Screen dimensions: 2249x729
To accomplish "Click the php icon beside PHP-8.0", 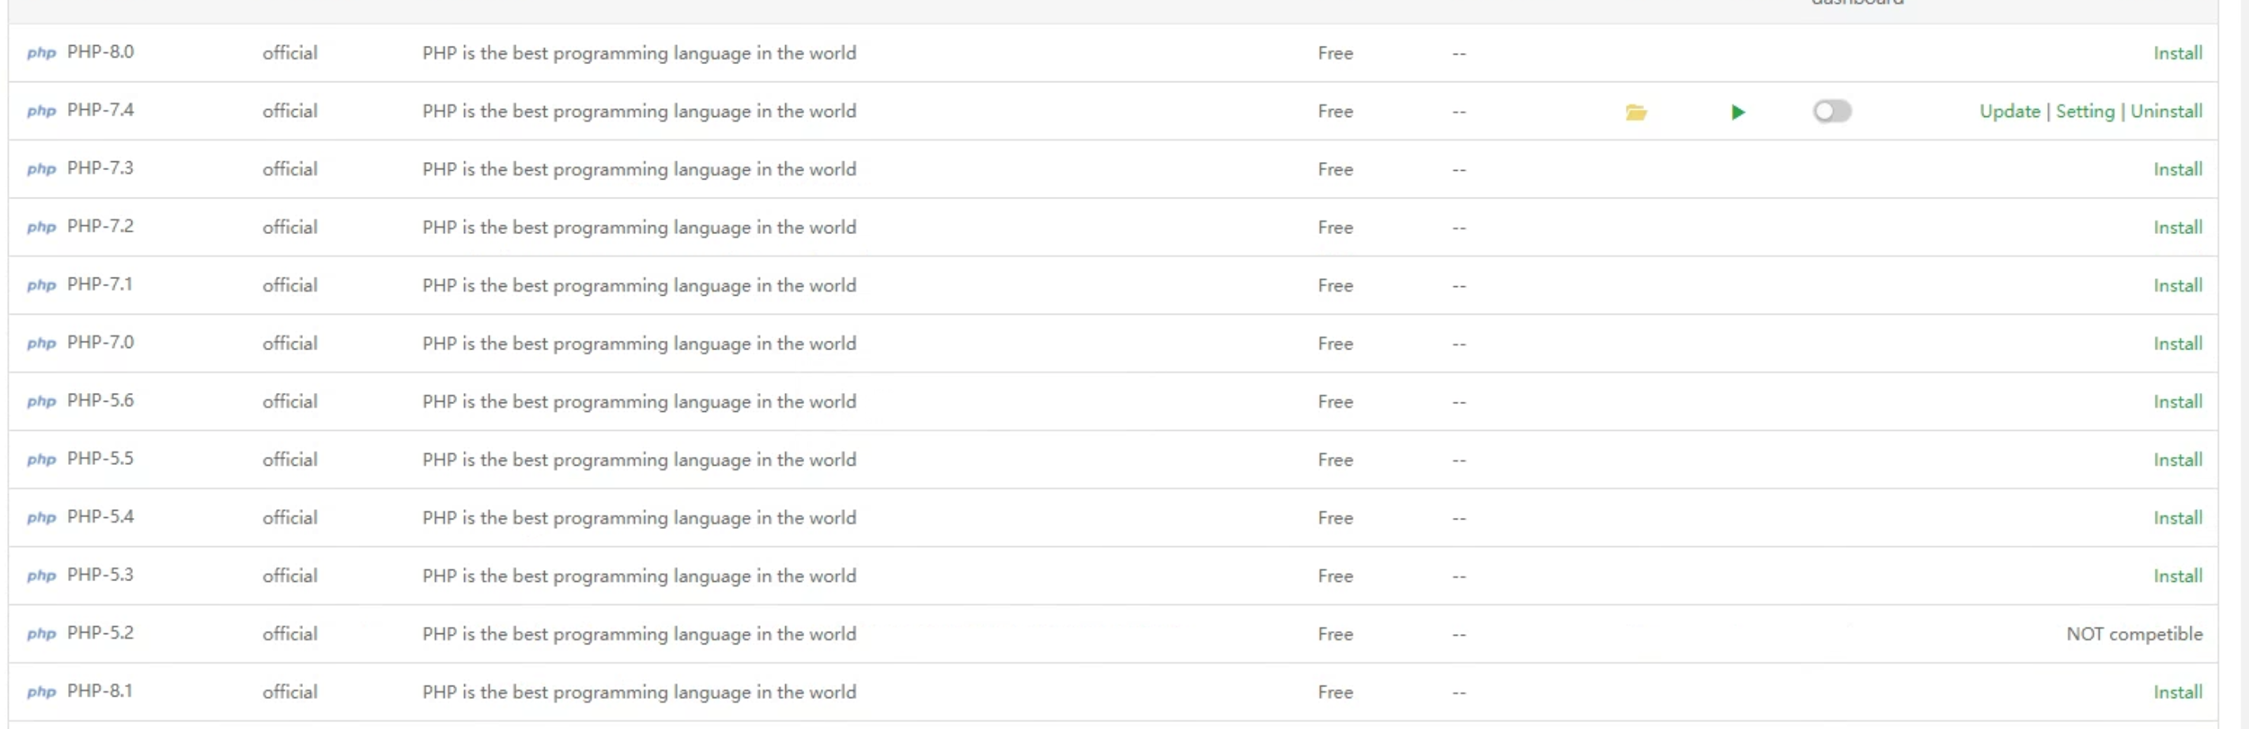I will (x=41, y=53).
